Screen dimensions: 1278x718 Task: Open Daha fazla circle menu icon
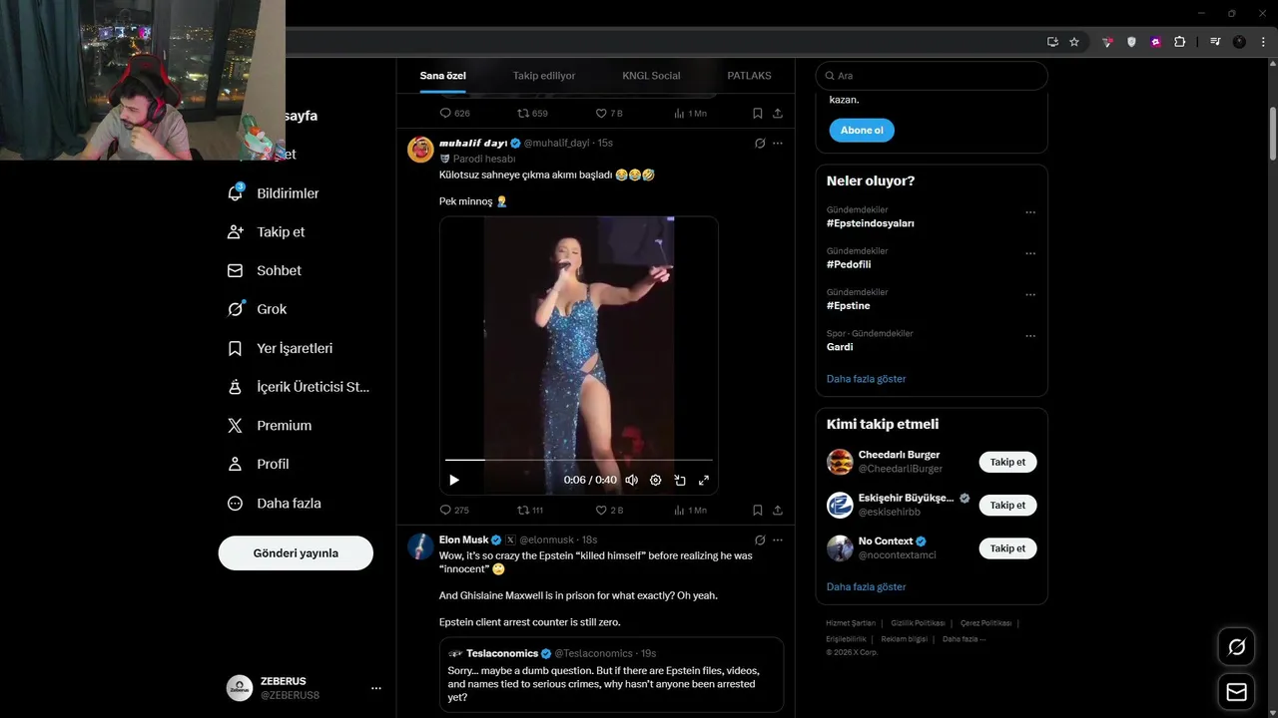pos(236,504)
